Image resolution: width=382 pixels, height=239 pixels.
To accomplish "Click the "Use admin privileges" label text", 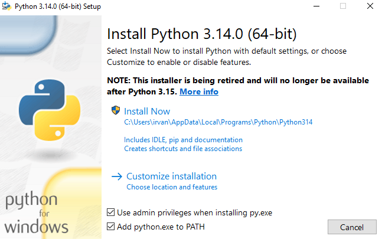I will click(x=194, y=212).
